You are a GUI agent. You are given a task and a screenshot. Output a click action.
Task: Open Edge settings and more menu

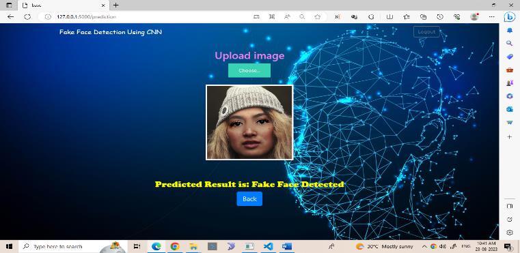[492, 17]
